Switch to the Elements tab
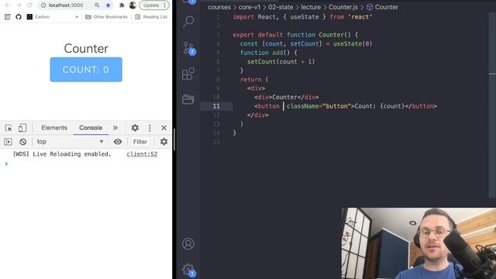 (54, 128)
